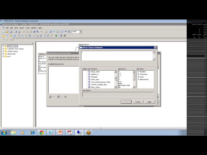This screenshot has height=155, width=207.
Task: Click the Print Preview toolbar icon
Action: [x=19, y=32]
